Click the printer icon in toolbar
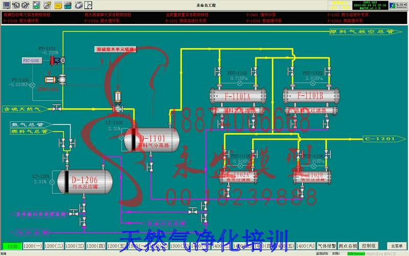Screen dimensions: 409x256 point(79,5)
